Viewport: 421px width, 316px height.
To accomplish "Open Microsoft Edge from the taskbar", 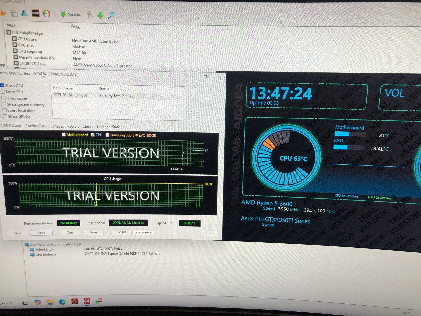I will click(62, 302).
